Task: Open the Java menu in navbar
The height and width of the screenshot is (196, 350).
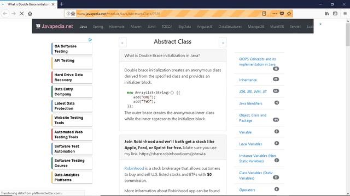Action: (x=84, y=27)
